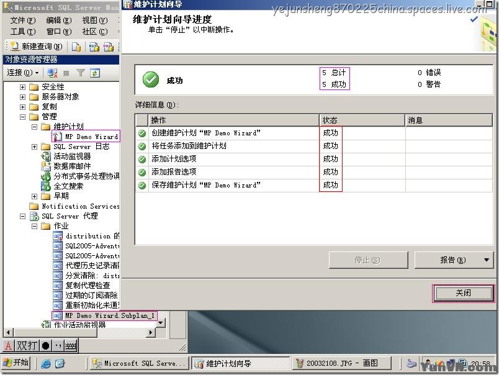The width and height of the screenshot is (499, 375).
Task: Click the 代理历史记录清除 job icon
Action: click(58, 266)
